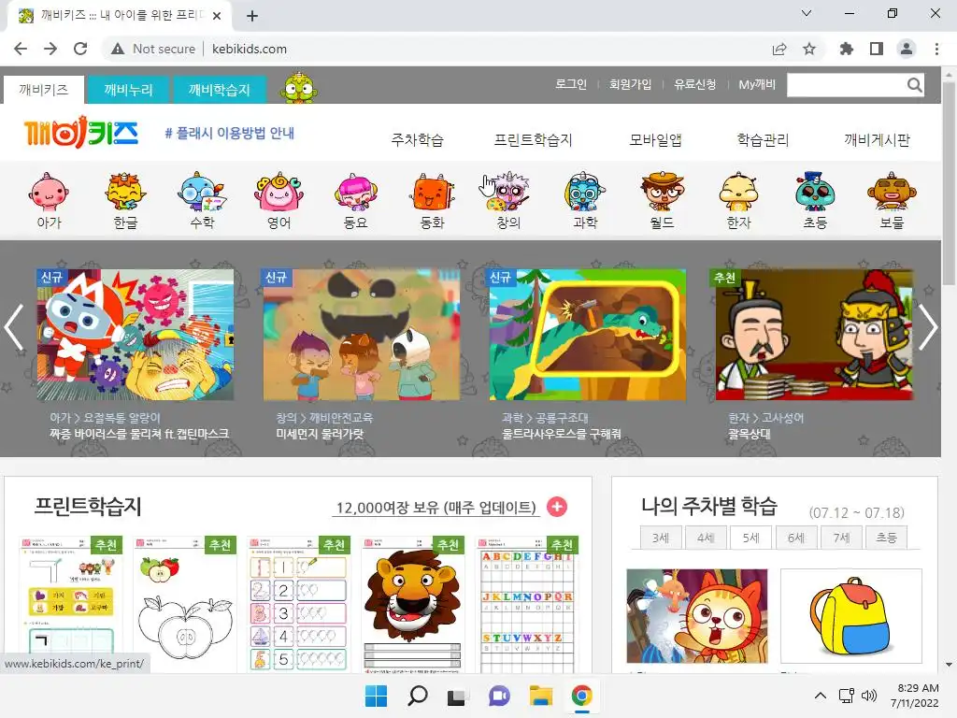
Task: Open the 동요 category character icon
Action: point(356,192)
